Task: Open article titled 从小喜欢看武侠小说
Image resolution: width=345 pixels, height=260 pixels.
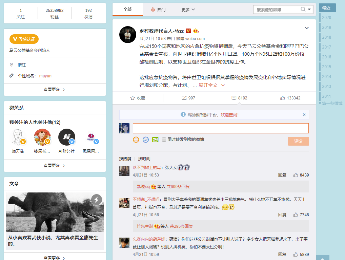Action: pyautogui.click(x=53, y=241)
